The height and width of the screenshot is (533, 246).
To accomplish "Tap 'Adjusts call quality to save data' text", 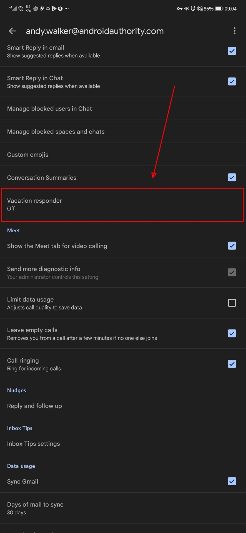I will 44,308.
